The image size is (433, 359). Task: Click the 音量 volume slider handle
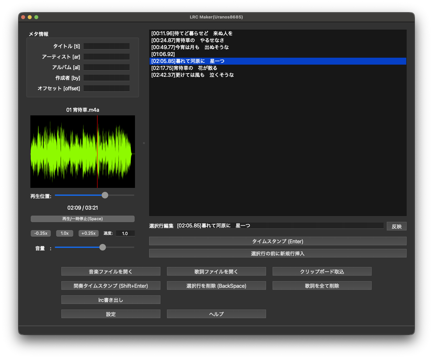click(x=103, y=247)
